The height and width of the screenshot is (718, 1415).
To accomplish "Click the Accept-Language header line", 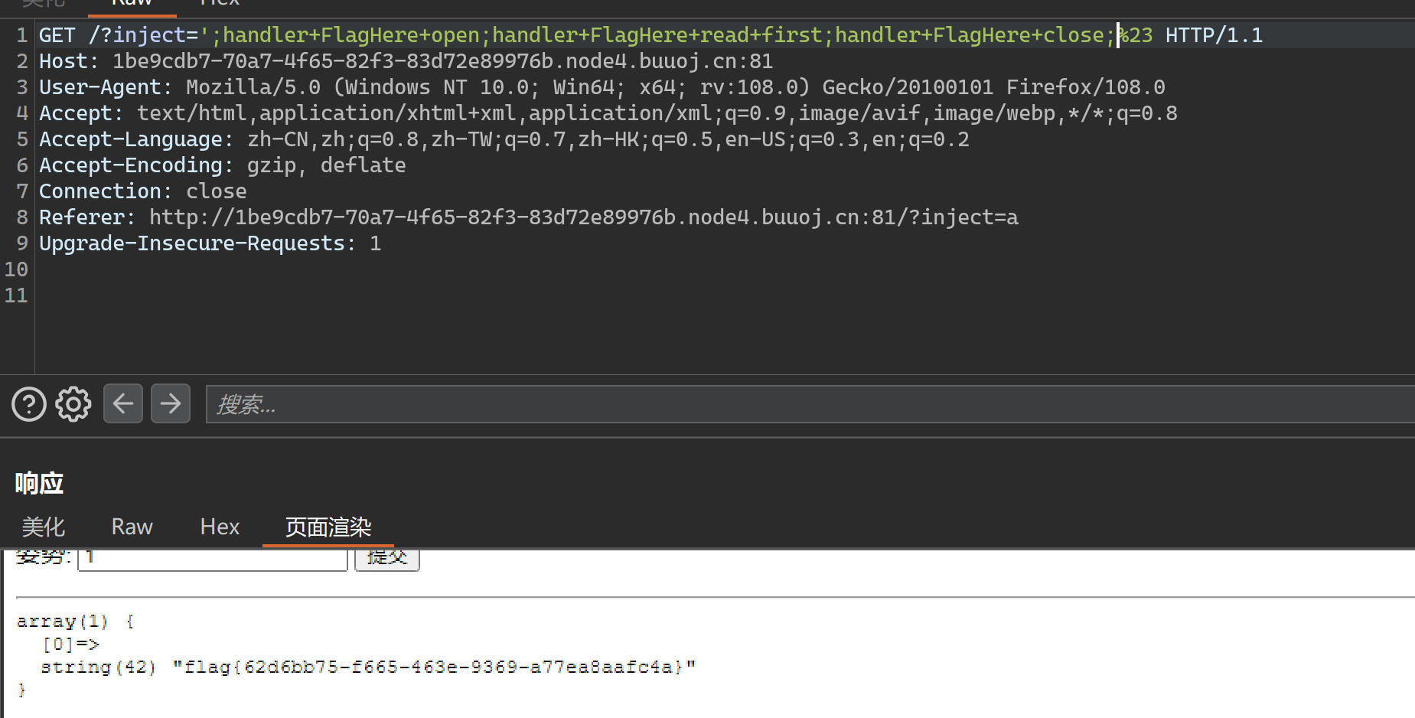I will [504, 139].
